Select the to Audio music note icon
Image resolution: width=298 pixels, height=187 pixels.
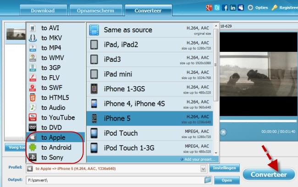tap(33, 108)
